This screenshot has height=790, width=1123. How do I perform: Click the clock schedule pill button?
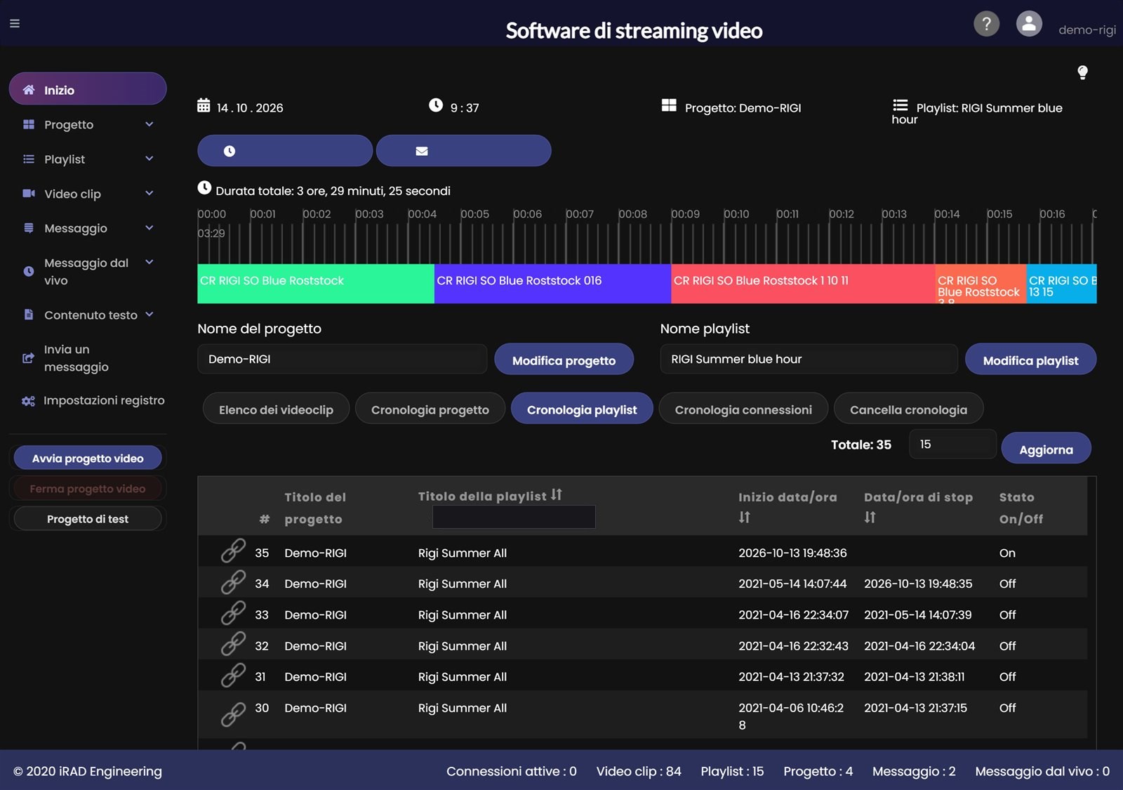point(285,151)
